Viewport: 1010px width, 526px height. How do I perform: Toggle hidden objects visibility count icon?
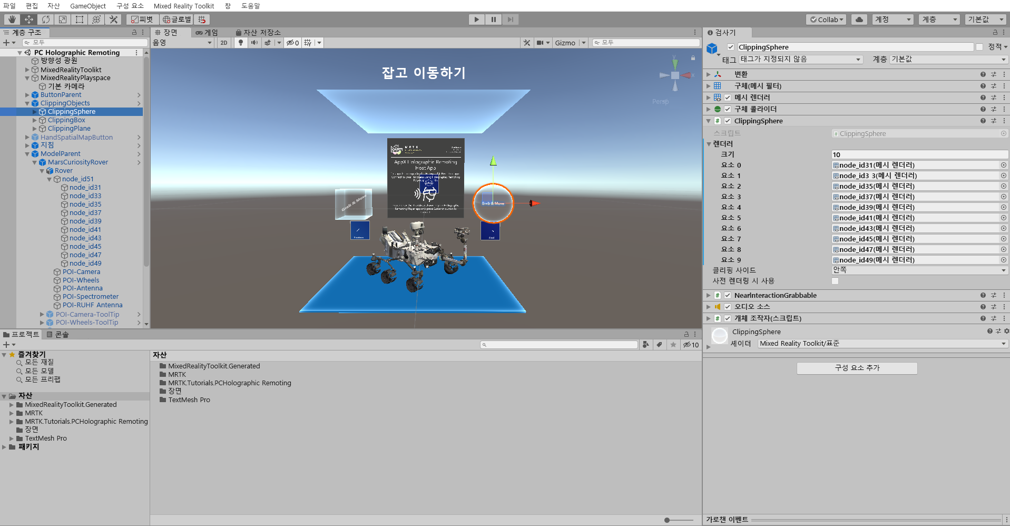coord(293,43)
